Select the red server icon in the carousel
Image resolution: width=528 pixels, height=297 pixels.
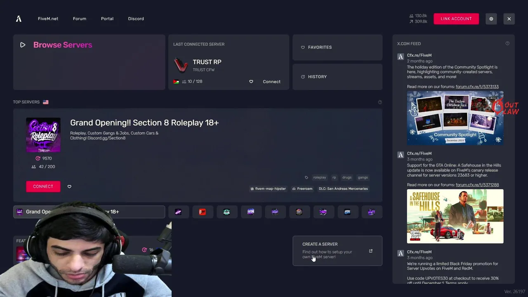tap(202, 212)
